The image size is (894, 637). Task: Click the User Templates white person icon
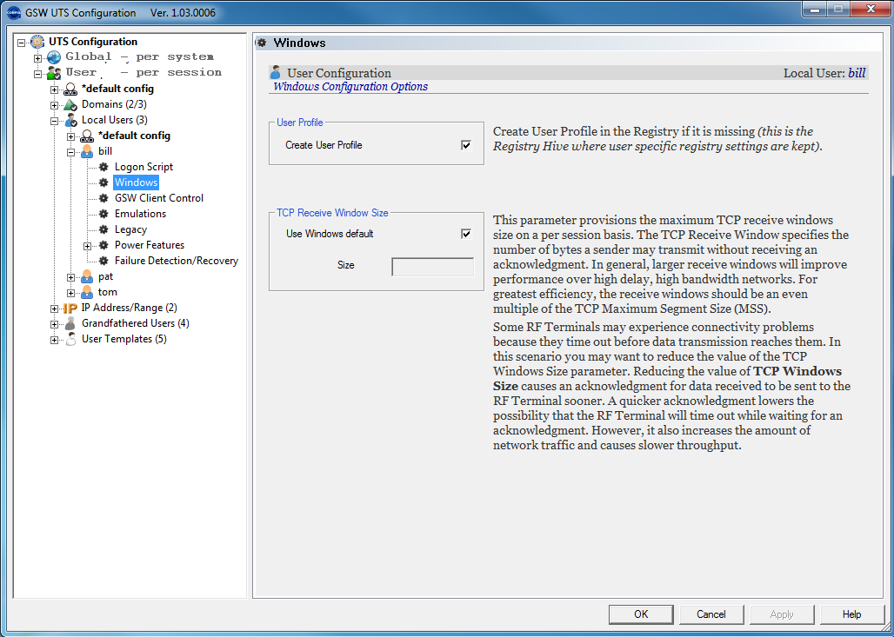70,340
